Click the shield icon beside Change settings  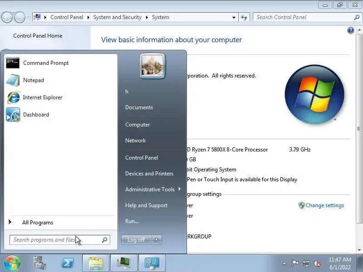301,205
